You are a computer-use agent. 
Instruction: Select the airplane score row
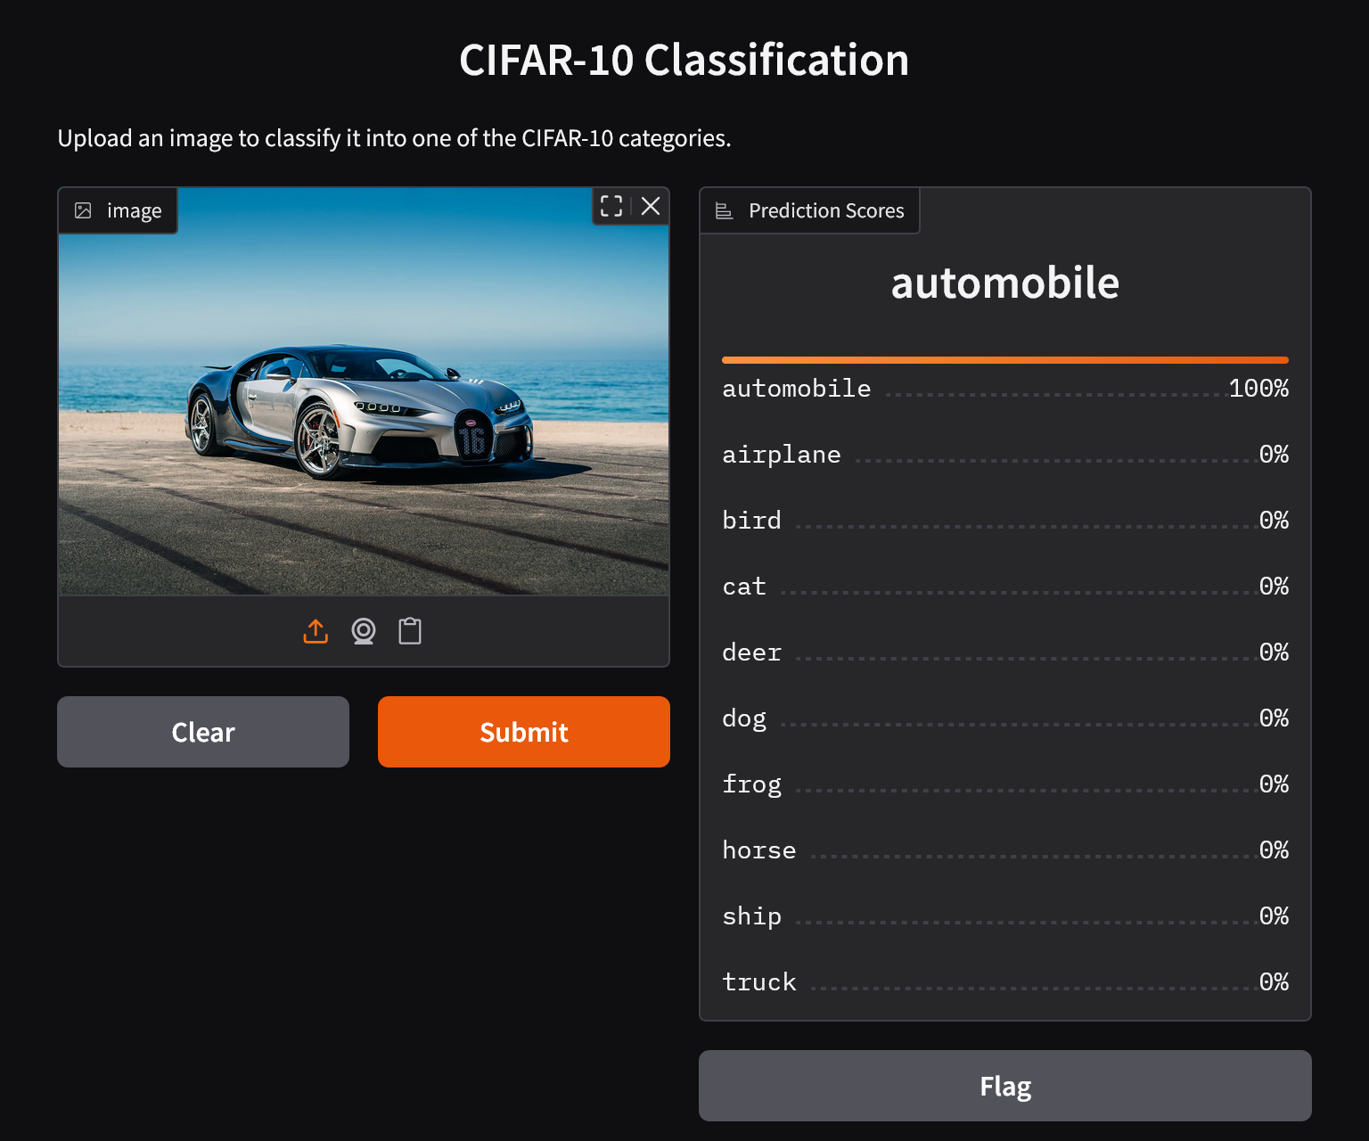(1004, 455)
